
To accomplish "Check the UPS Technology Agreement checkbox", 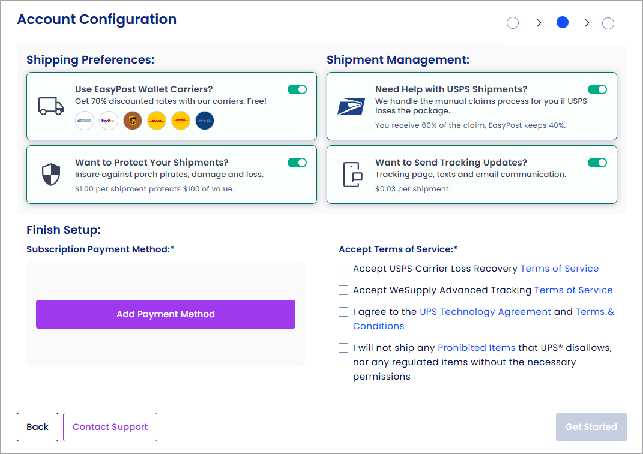I will click(343, 312).
